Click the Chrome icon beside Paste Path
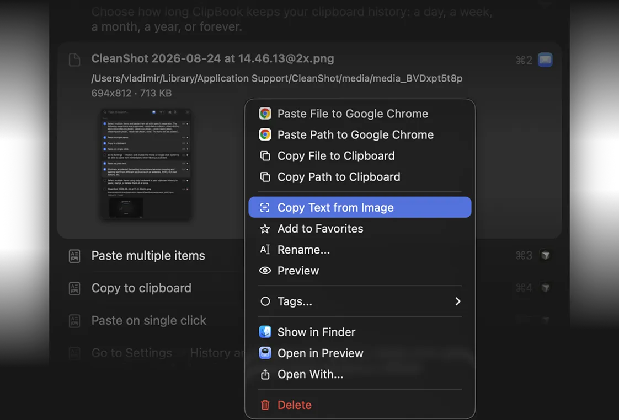 [265, 135]
